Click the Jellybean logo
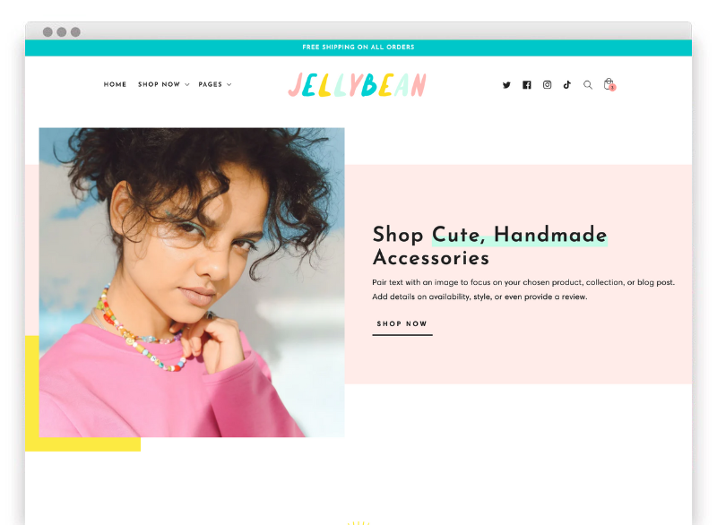 (x=357, y=84)
